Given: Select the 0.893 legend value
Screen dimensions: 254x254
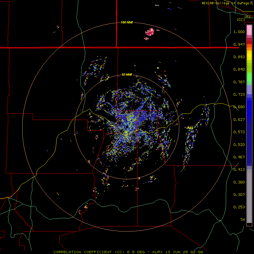Looking at the screenshot, I should coord(239,57).
